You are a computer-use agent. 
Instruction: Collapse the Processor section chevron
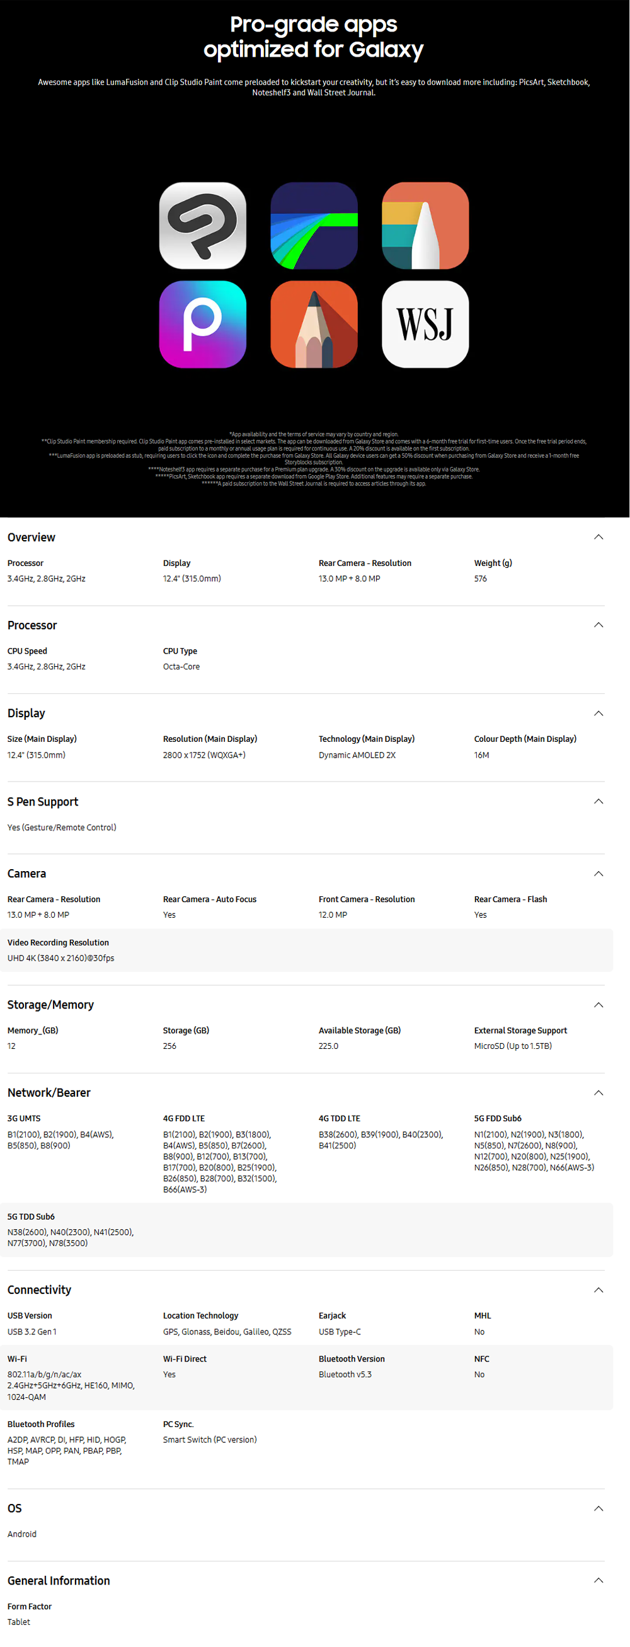(598, 625)
